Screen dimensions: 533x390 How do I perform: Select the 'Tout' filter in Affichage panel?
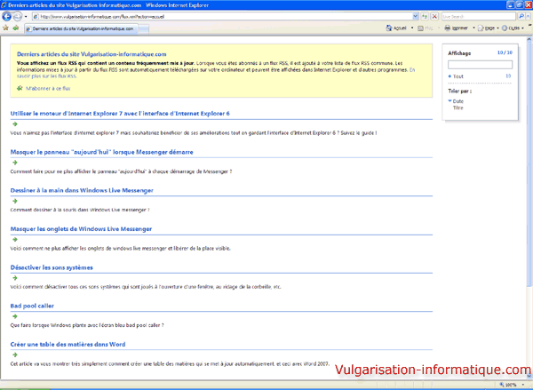[457, 76]
